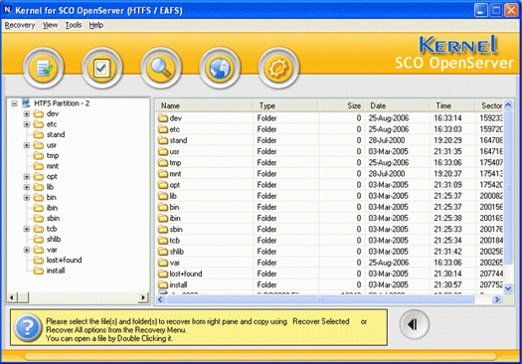Click the shlib folder icon in file list
This screenshot has height=364, width=522.
click(163, 251)
